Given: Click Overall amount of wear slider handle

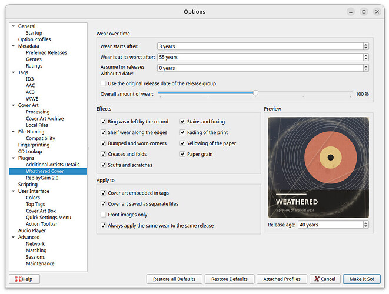Looking at the screenshot, I should [255, 93].
